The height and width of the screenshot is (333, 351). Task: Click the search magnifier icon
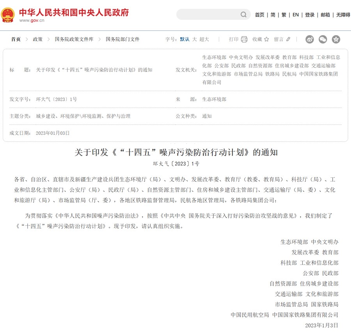click(x=243, y=14)
